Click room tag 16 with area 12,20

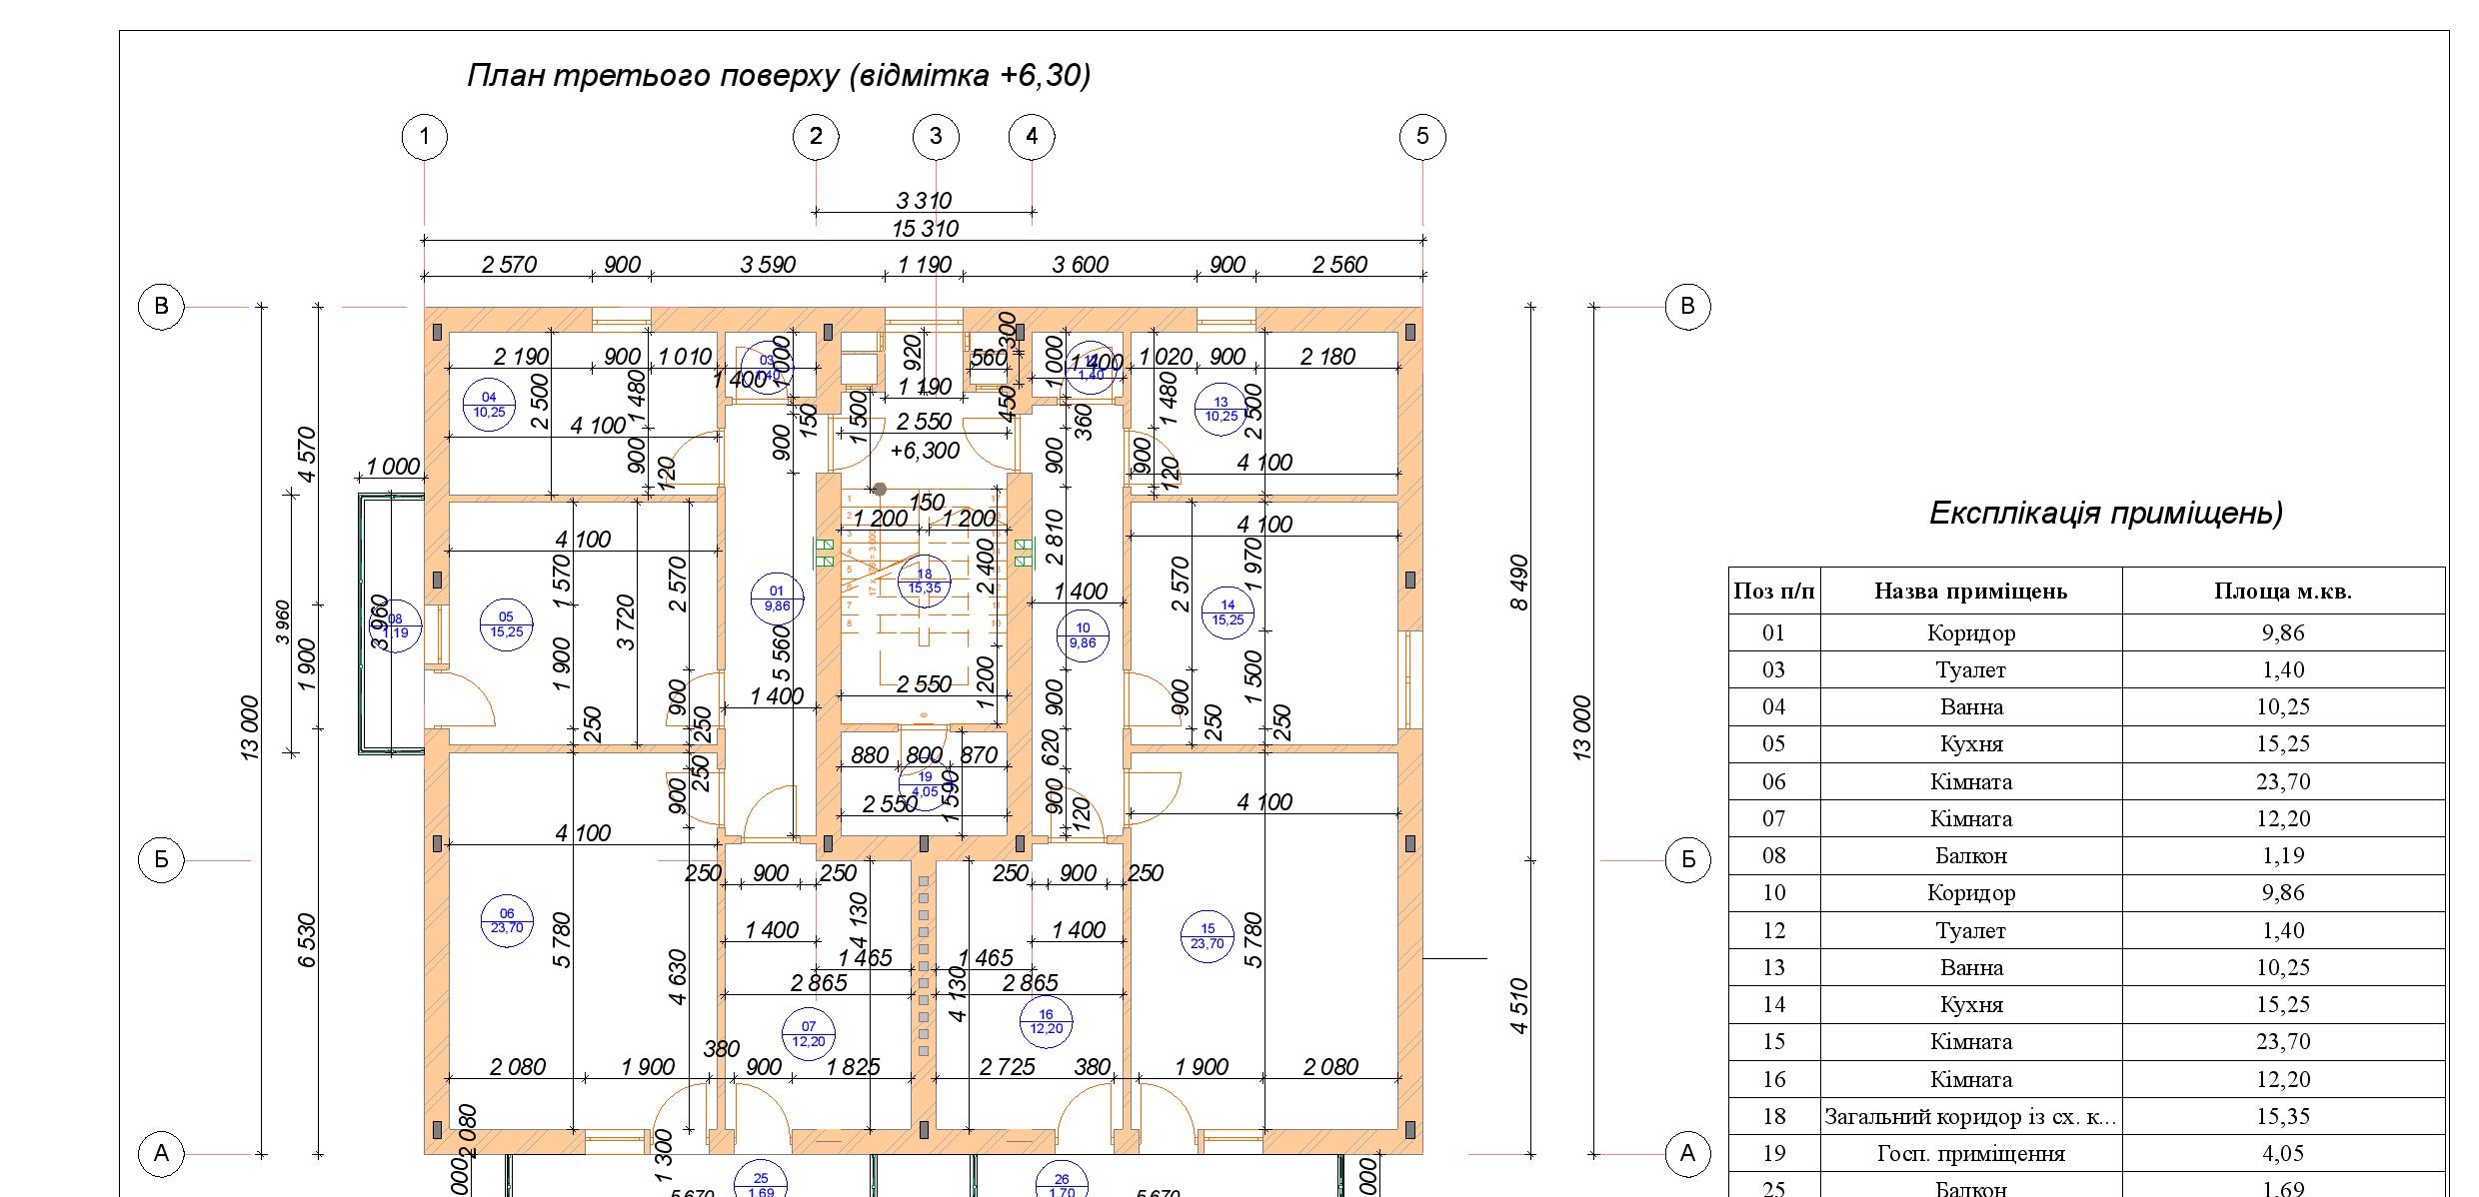coord(1046,1021)
